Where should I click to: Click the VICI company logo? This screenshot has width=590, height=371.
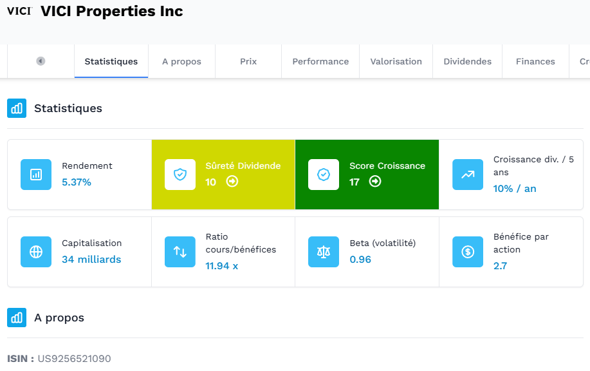[x=19, y=11]
